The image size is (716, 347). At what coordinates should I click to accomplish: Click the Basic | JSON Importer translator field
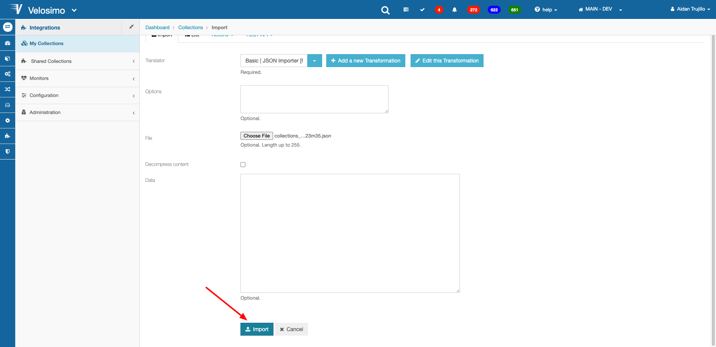point(274,61)
